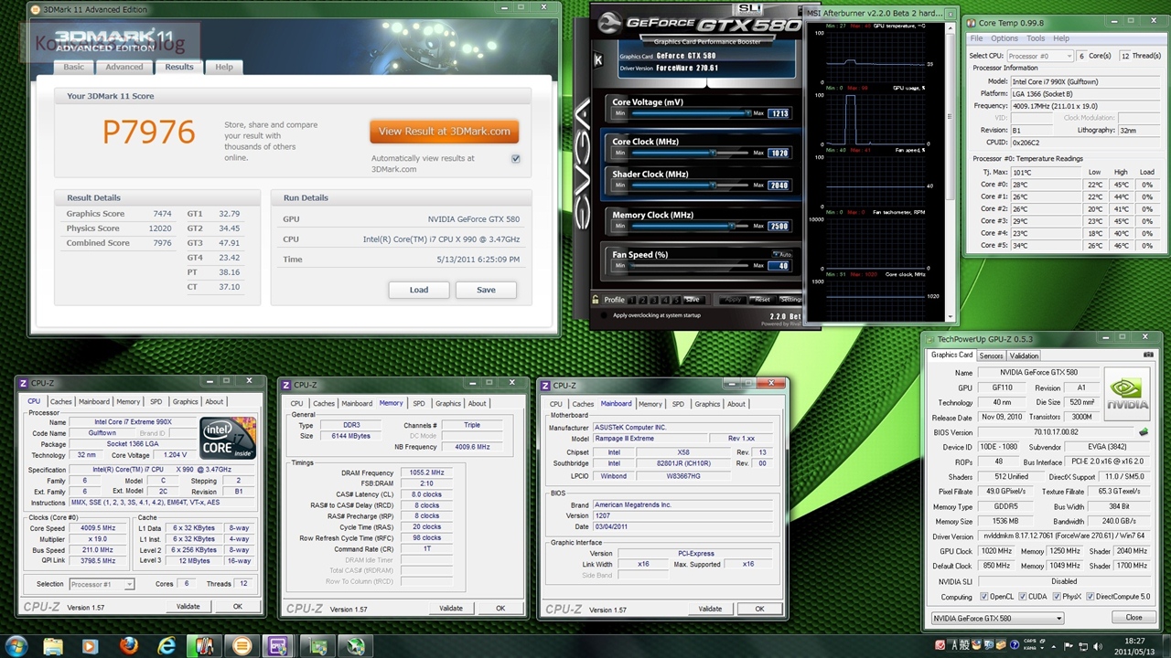Click the Core Voltage slider
The height and width of the screenshot is (658, 1171).
689,113
